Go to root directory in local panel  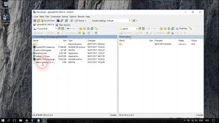tap(85, 29)
